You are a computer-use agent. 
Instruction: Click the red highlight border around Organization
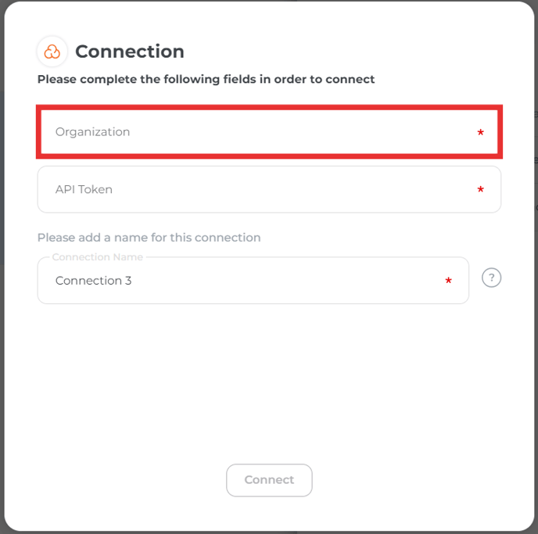point(269,107)
